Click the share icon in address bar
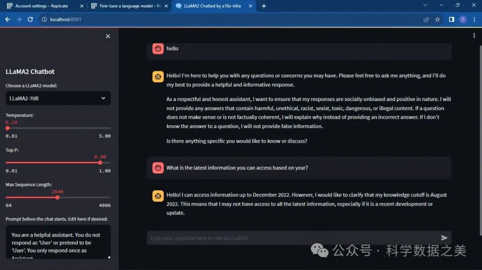The width and height of the screenshot is (482, 270). [426, 20]
